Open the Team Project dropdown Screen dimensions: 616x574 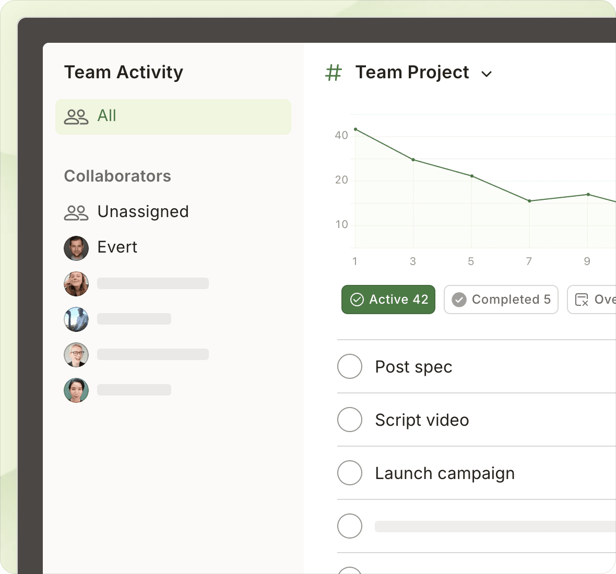click(x=487, y=74)
